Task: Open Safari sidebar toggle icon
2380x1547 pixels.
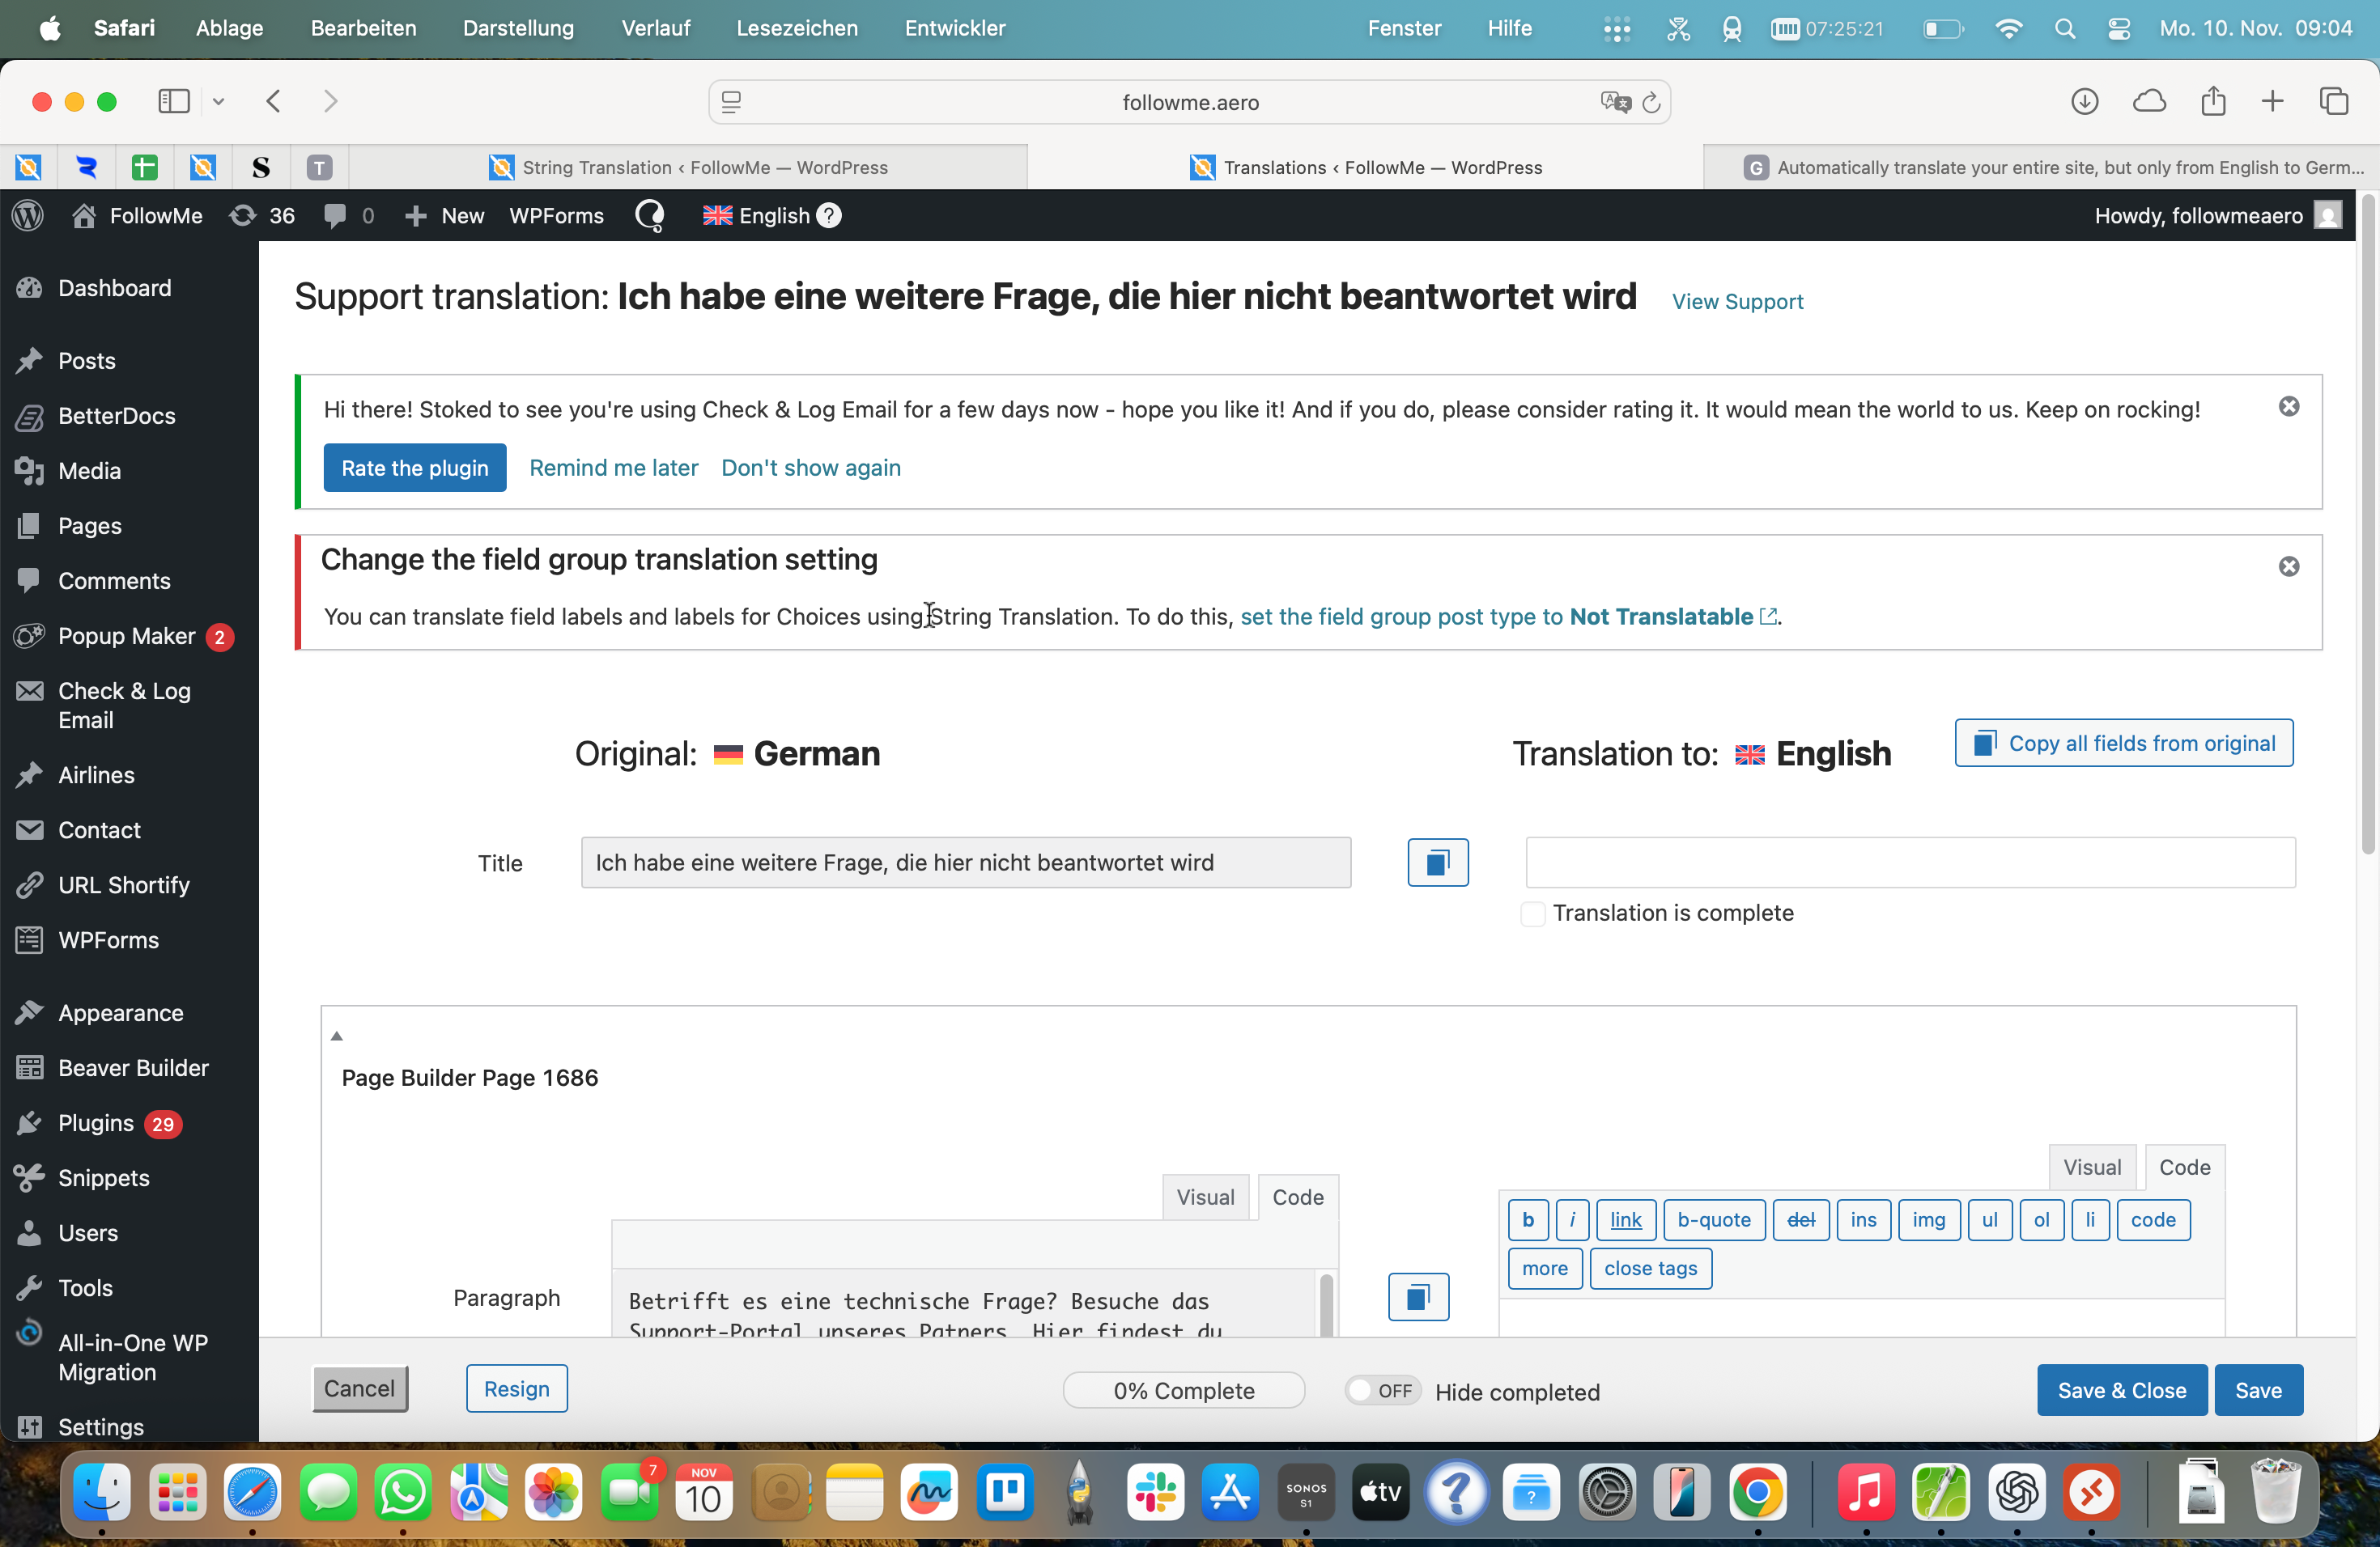Action: pos(174,102)
